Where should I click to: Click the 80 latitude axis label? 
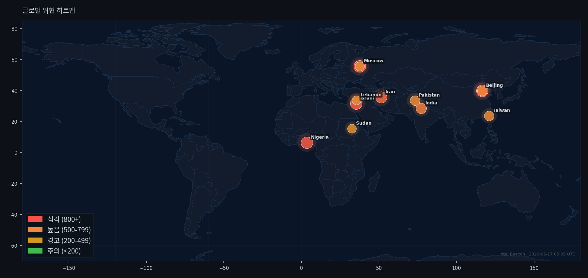(14, 29)
